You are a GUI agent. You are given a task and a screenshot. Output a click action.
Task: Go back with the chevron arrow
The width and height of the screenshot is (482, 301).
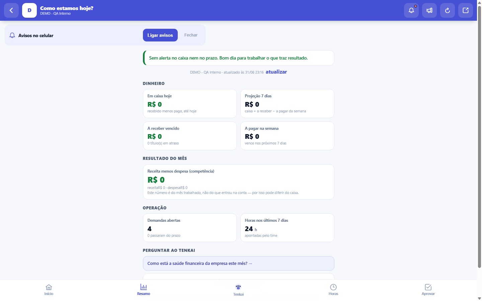(11, 10)
